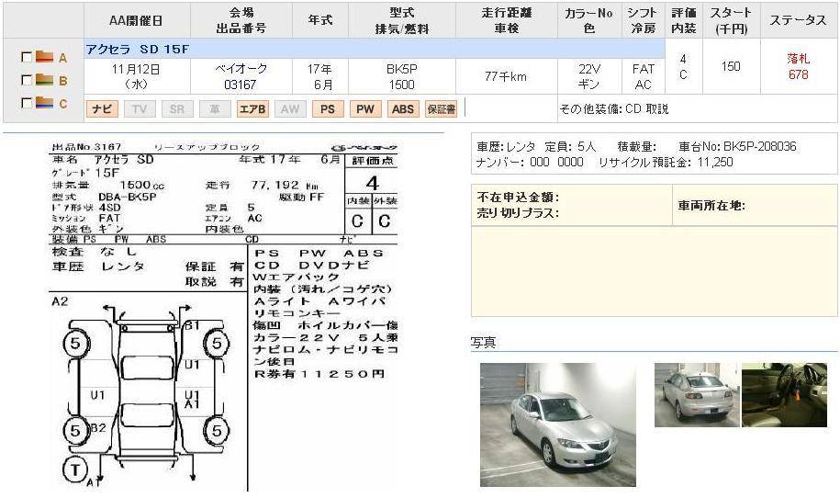Click the エアB airbag badge
Image resolution: width=840 pixels, height=498 pixels.
tap(252, 108)
